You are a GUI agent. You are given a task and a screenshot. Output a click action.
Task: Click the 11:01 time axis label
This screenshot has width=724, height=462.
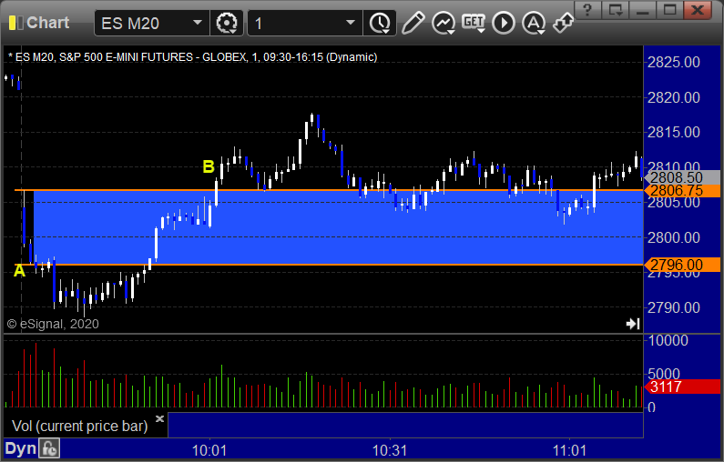click(x=570, y=450)
